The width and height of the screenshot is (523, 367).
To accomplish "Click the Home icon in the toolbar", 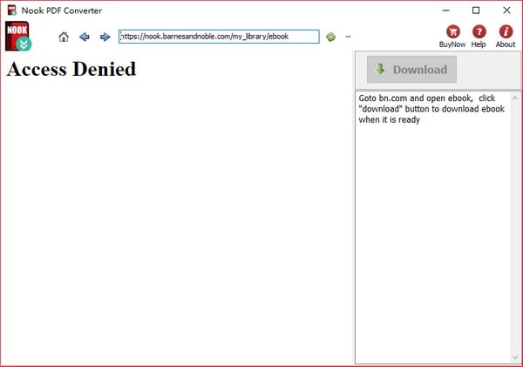I will [64, 37].
